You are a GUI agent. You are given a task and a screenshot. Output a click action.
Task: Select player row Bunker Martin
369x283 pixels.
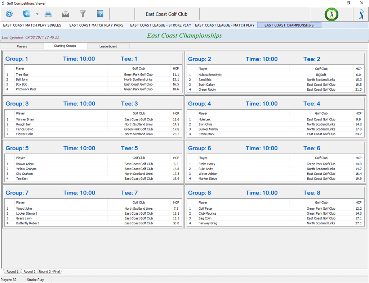[x=276, y=129]
